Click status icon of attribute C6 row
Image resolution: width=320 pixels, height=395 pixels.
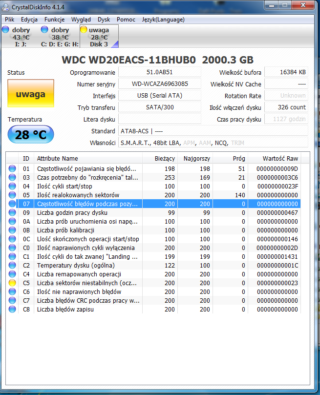[x=12, y=291]
